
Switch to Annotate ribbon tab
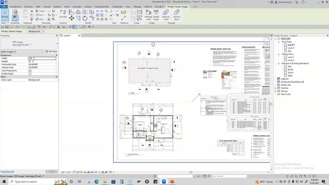click(77, 7)
